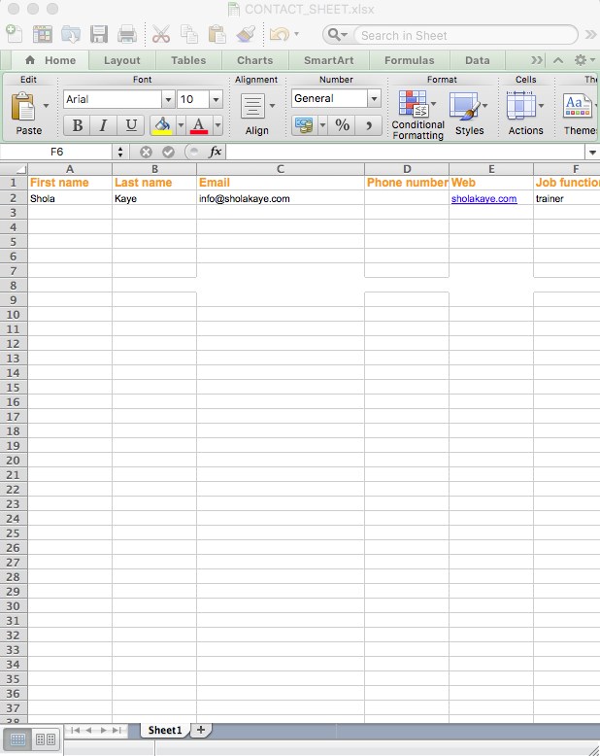Cancel formula entry X button
The width and height of the screenshot is (600, 756).
(x=146, y=153)
